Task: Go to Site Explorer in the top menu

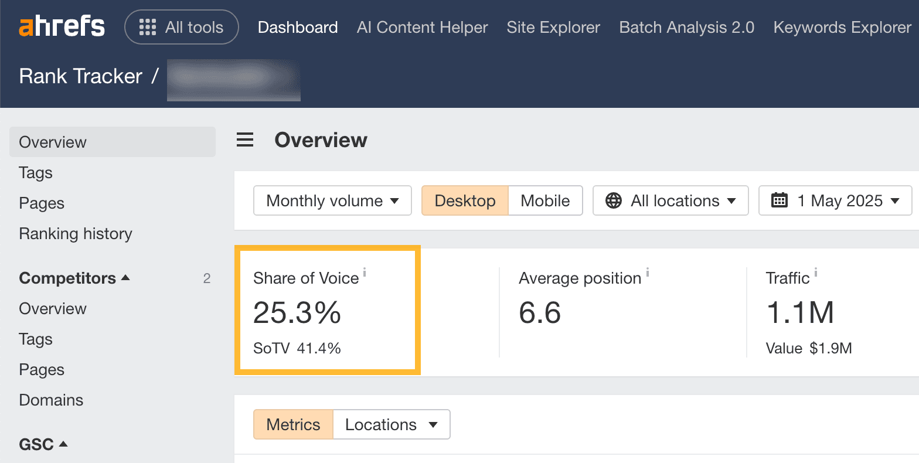Action: [553, 28]
